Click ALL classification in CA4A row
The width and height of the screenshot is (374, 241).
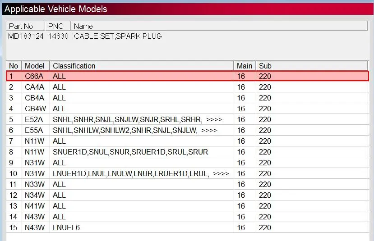pyautogui.click(x=59, y=87)
